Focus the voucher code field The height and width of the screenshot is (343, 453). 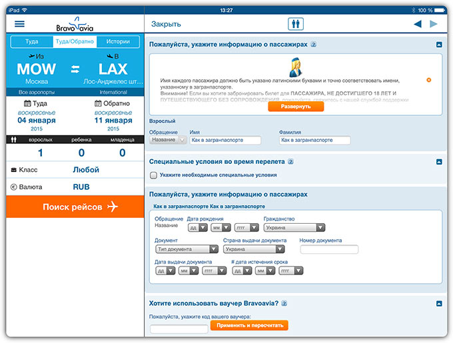tap(179, 329)
